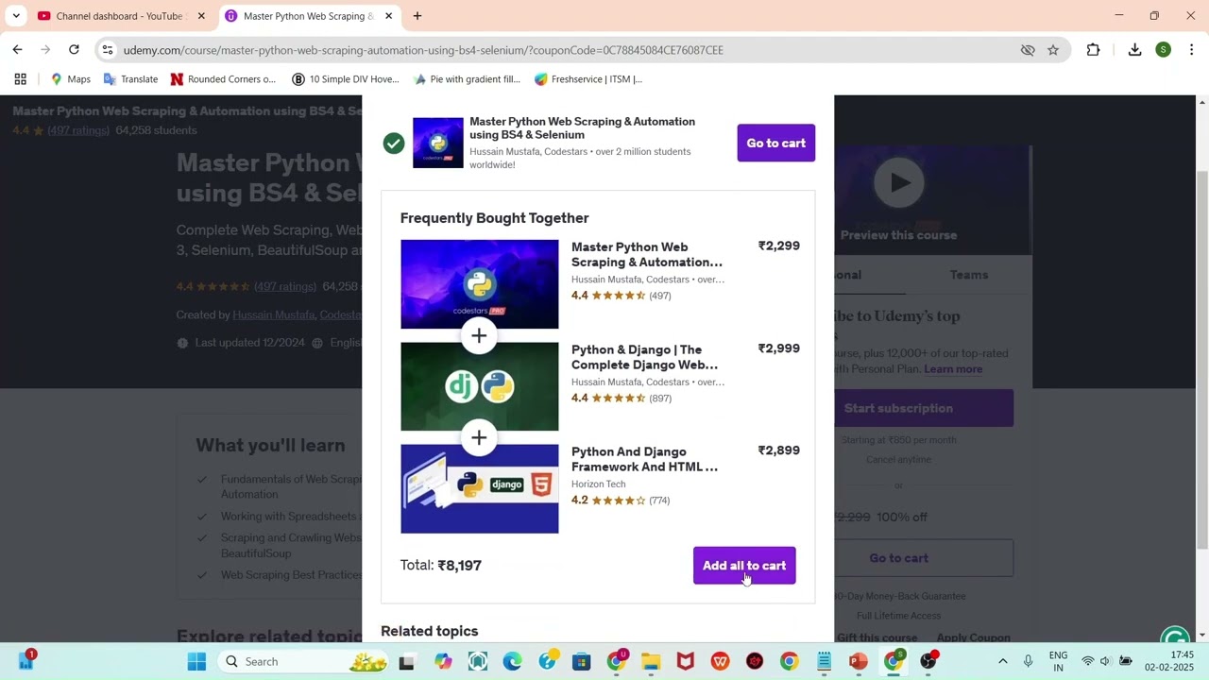Open the Rounded Corners bookmark

click(x=223, y=79)
